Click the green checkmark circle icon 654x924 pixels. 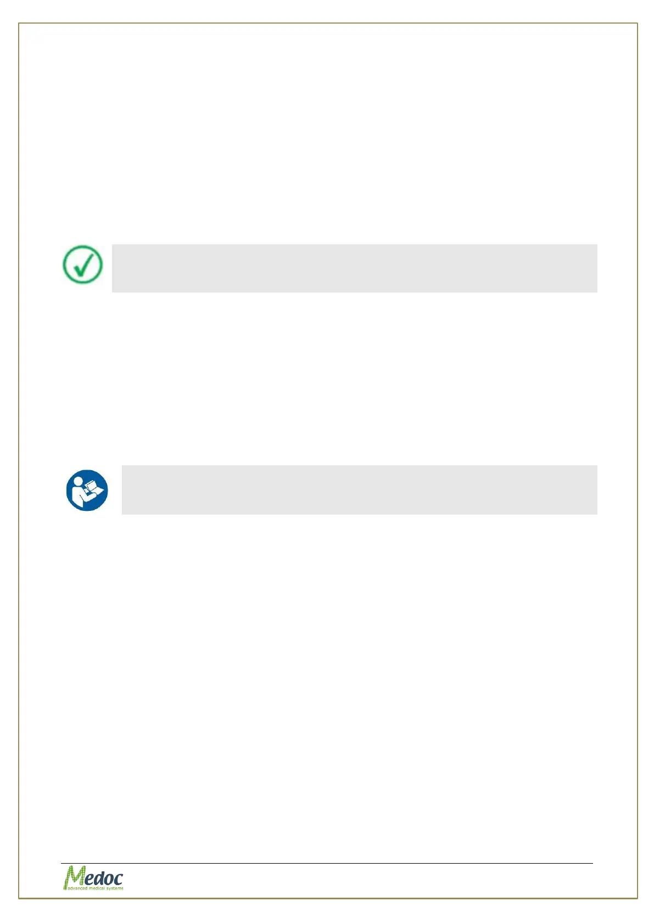pyautogui.click(x=82, y=264)
